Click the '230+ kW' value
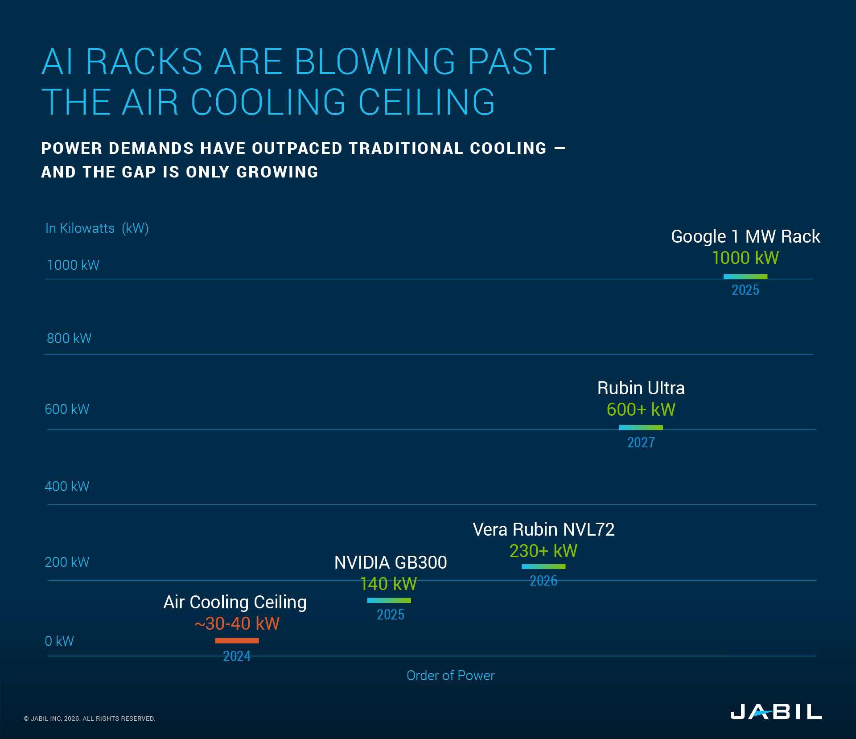This screenshot has height=739, width=856. tap(543, 551)
